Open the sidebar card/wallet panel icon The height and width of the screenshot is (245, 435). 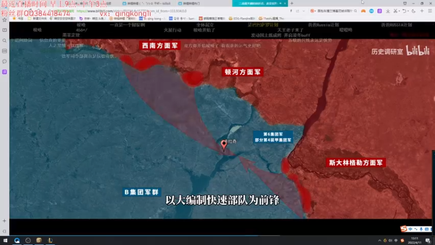click(x=4, y=51)
